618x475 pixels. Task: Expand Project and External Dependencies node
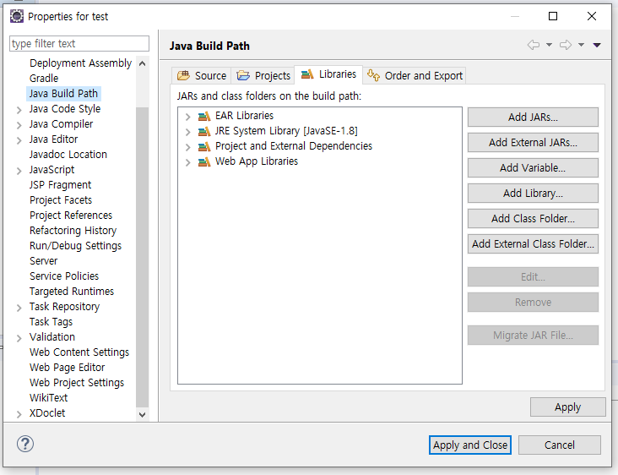tap(188, 147)
